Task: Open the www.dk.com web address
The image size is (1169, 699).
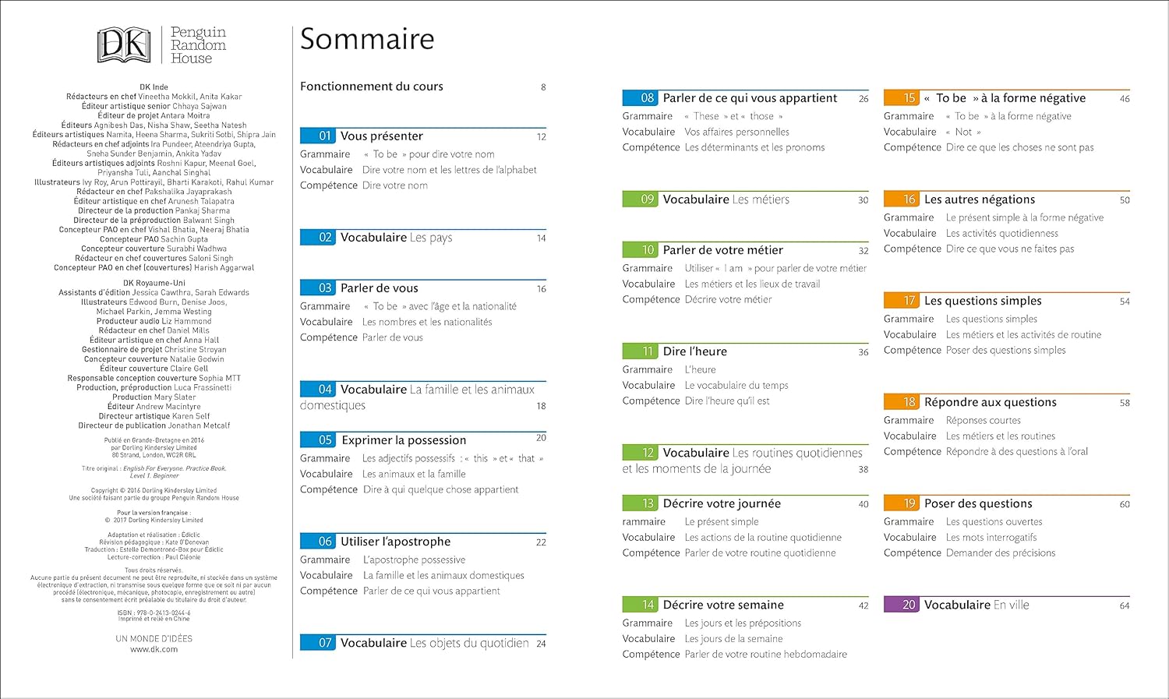Action: (154, 649)
